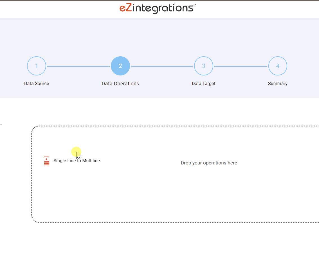
Task: Select the Data Operations label
Action: 120,84
